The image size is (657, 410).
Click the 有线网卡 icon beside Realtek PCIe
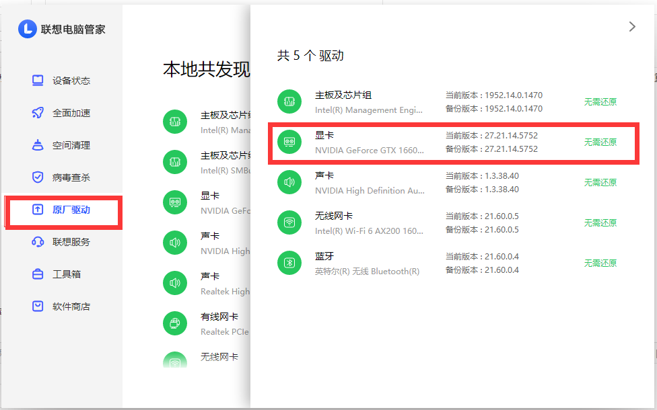click(x=175, y=323)
